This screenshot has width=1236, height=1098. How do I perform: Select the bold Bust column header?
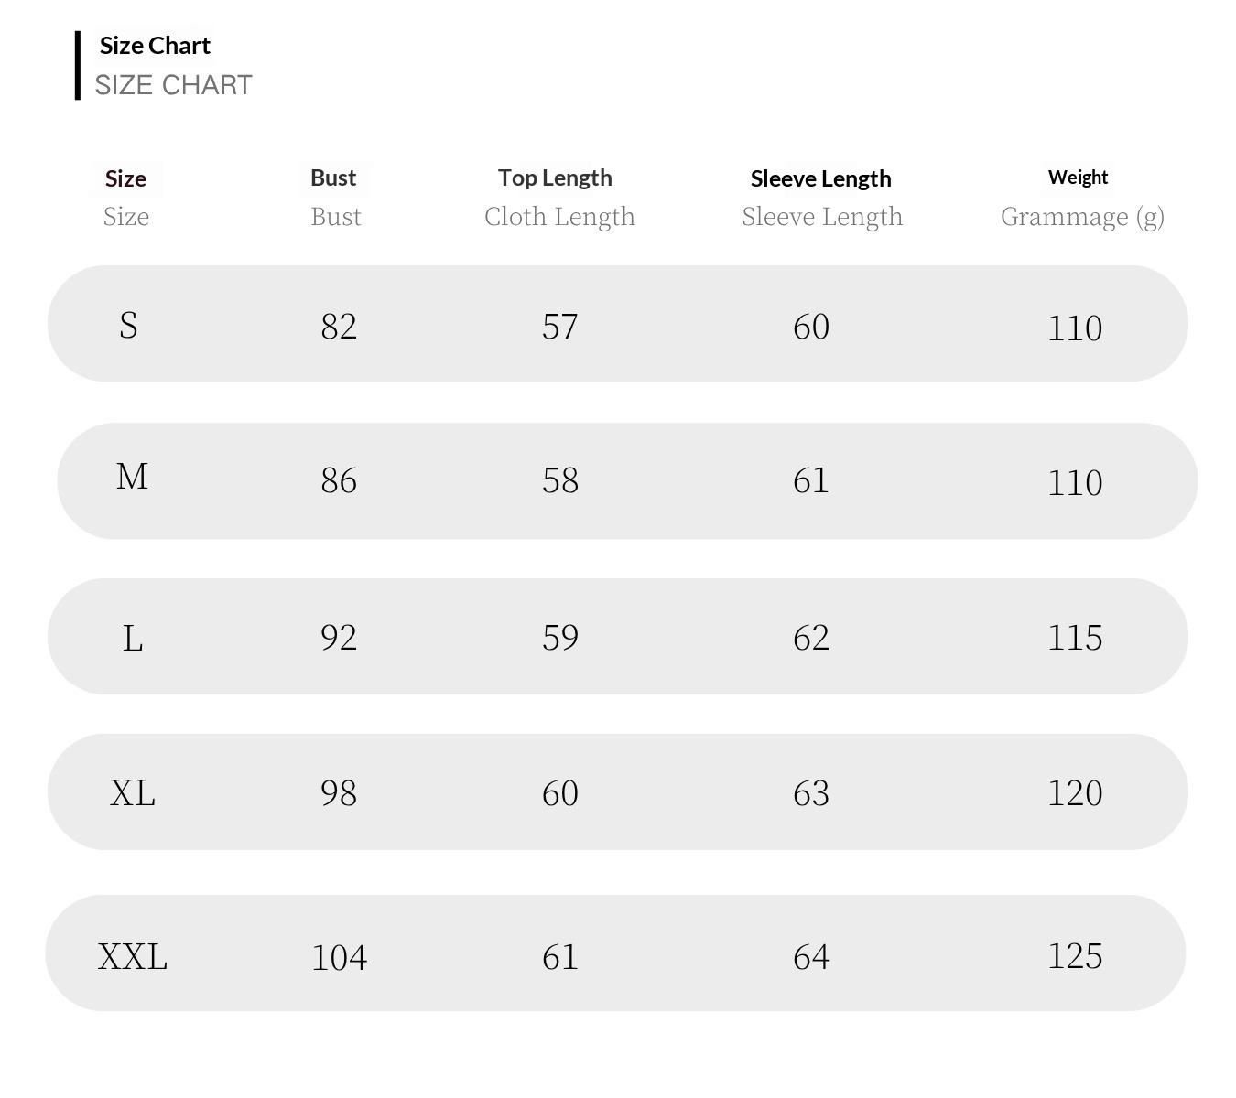point(333,178)
